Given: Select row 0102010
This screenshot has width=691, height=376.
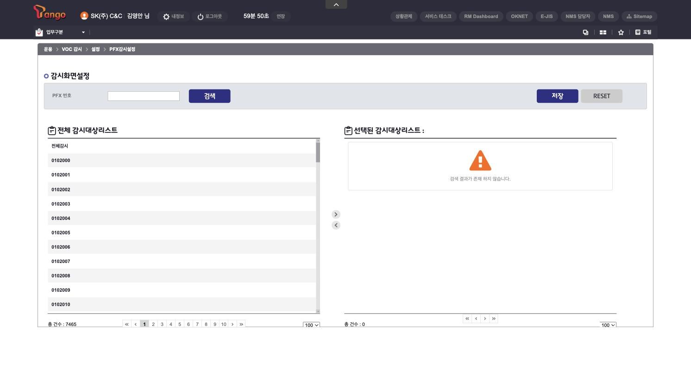Looking at the screenshot, I should point(182,305).
